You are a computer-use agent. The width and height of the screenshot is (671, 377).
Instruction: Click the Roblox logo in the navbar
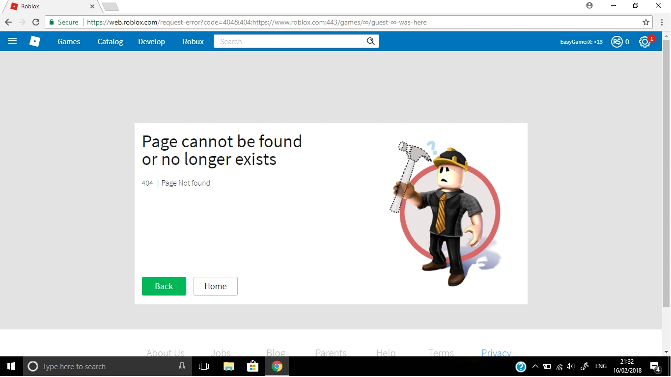[x=35, y=41]
